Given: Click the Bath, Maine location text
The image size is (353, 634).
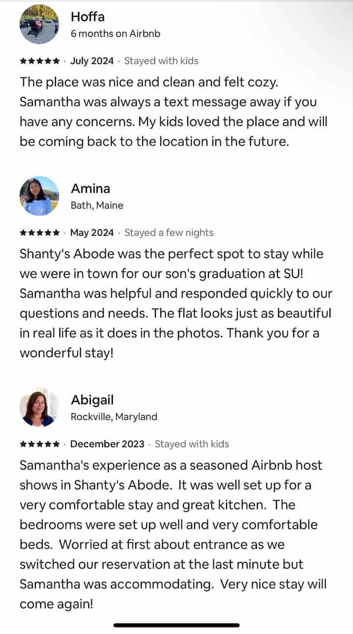Looking at the screenshot, I should coord(97,205).
